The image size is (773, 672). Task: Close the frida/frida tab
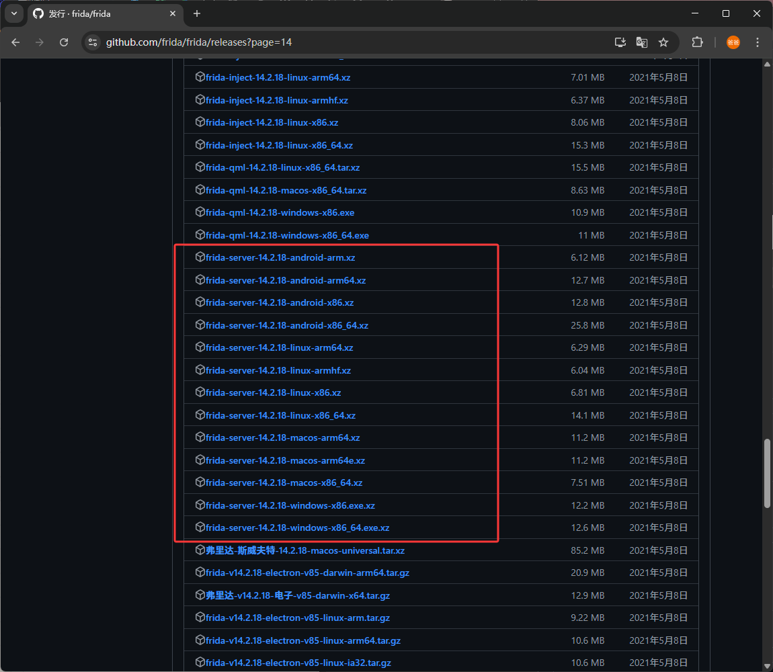[173, 14]
